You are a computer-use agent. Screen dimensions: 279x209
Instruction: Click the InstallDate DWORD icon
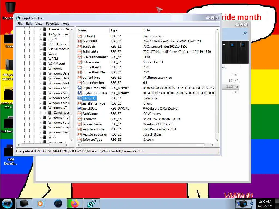[80, 108]
